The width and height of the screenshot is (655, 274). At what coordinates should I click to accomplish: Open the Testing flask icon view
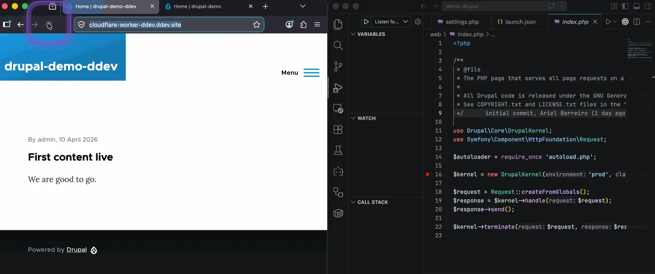338,150
